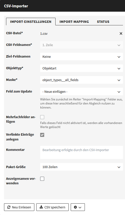Click the chevron next to the gear
The height and width of the screenshot is (215, 125).
[80, 207]
